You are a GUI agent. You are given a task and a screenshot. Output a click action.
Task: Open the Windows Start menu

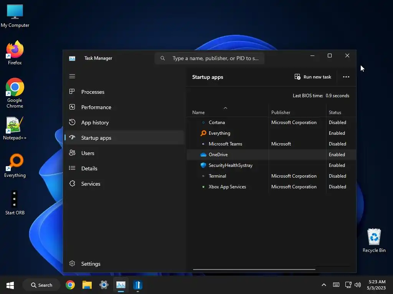(x=10, y=285)
